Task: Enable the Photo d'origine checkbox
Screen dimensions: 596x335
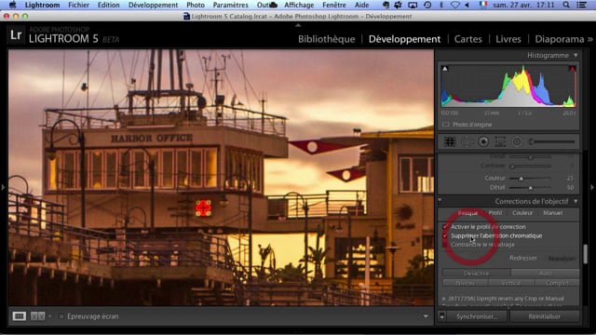Action: [446, 125]
